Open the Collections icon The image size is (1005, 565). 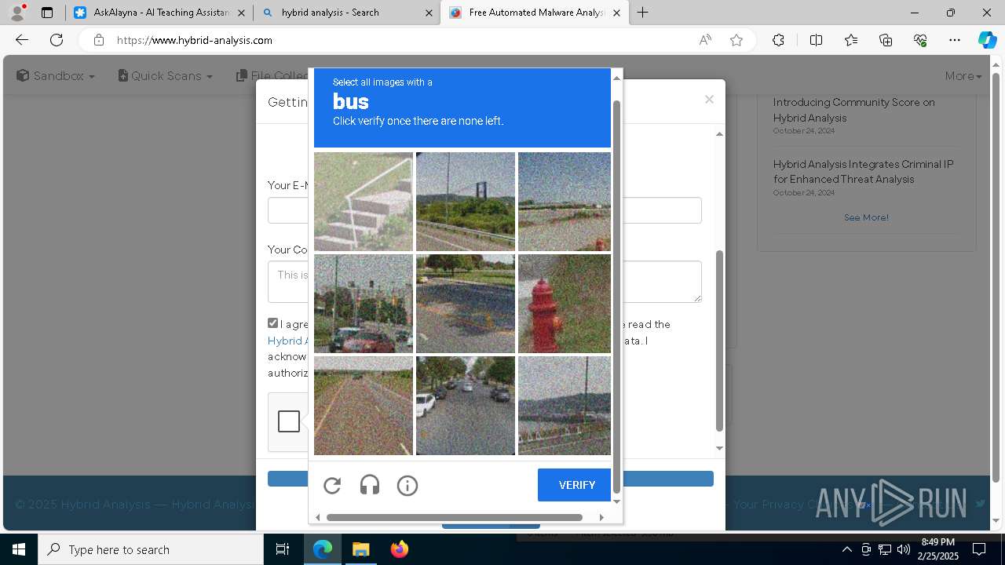click(x=886, y=40)
